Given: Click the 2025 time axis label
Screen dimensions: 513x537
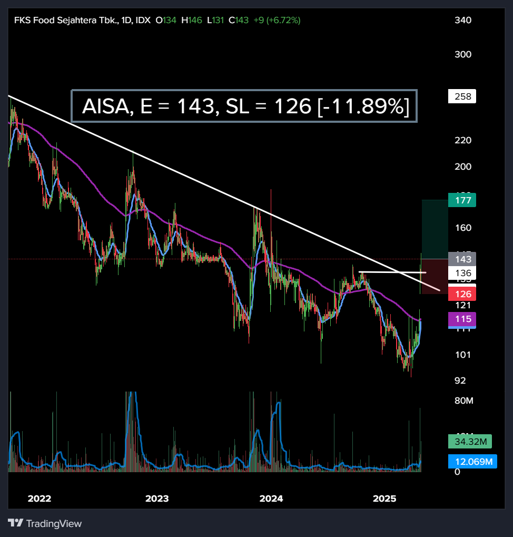Looking at the screenshot, I should 384,499.
